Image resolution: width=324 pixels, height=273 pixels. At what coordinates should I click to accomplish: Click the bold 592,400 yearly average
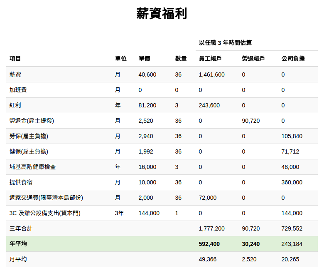point(209,244)
